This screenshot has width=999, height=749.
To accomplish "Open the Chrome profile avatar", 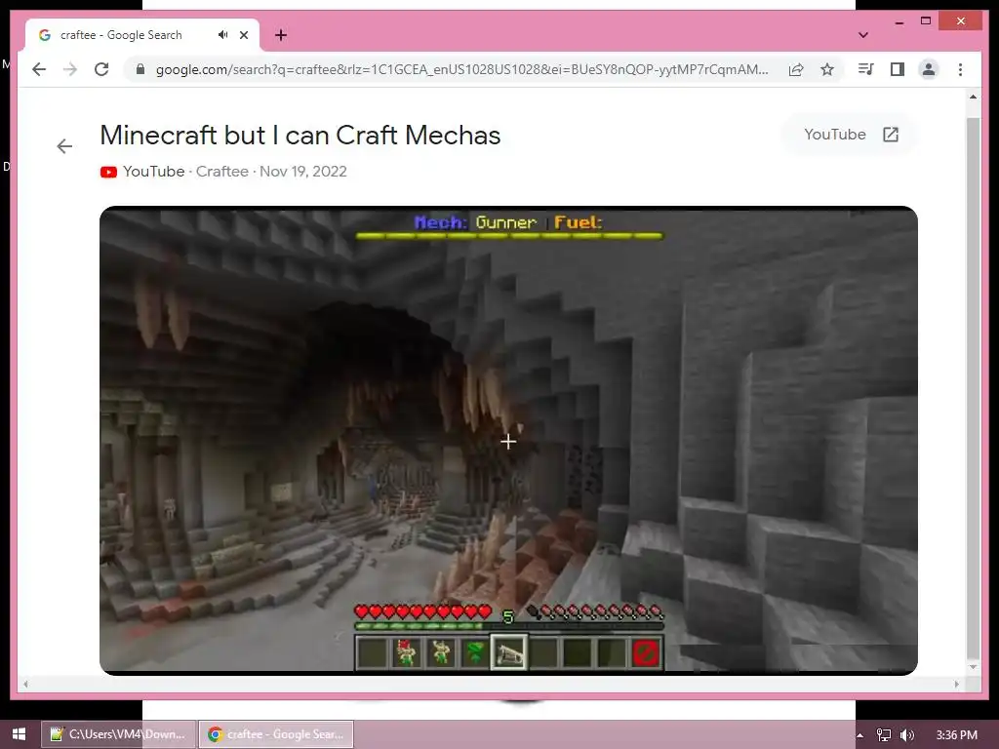I will click(x=929, y=69).
